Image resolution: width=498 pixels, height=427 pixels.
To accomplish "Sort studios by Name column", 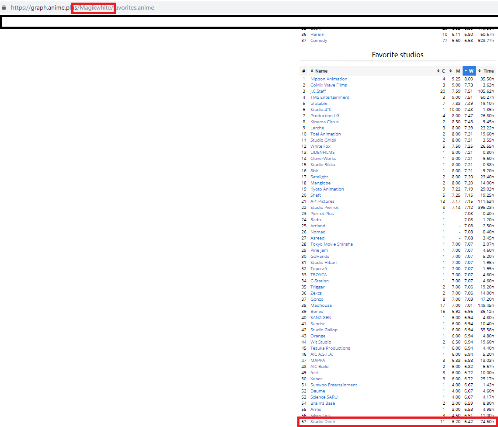I will tap(321, 71).
